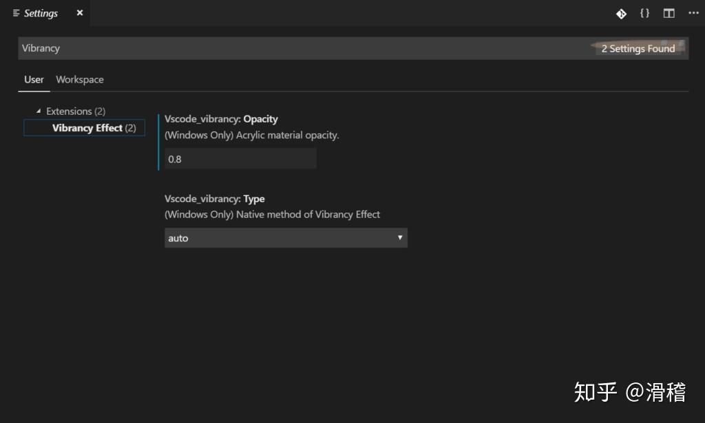Image resolution: width=705 pixels, height=423 pixels.
Task: Click the Acrylic material opacity description text
Action: (250, 135)
